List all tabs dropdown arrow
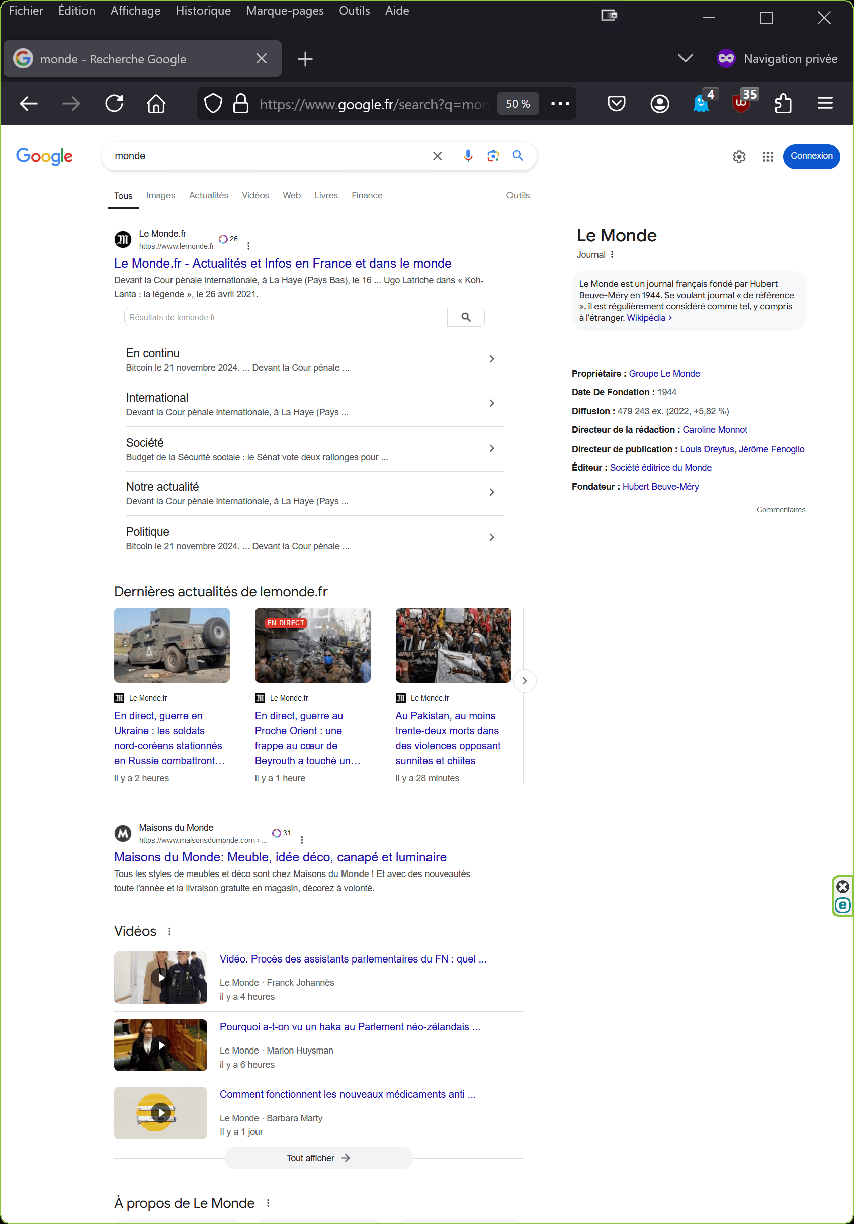Image resolution: width=854 pixels, height=1224 pixels. (685, 59)
